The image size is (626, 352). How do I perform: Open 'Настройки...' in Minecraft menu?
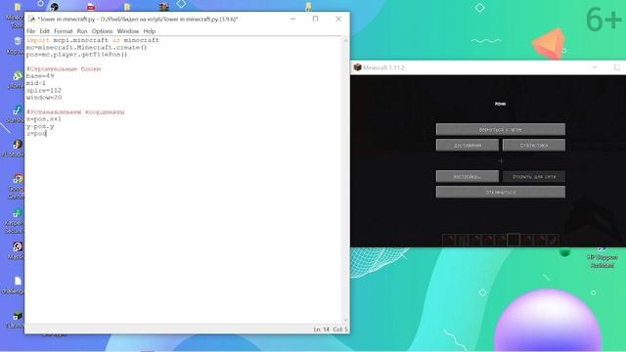tap(468, 176)
